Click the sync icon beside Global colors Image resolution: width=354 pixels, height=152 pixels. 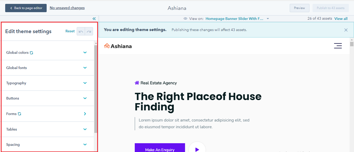[31, 53]
